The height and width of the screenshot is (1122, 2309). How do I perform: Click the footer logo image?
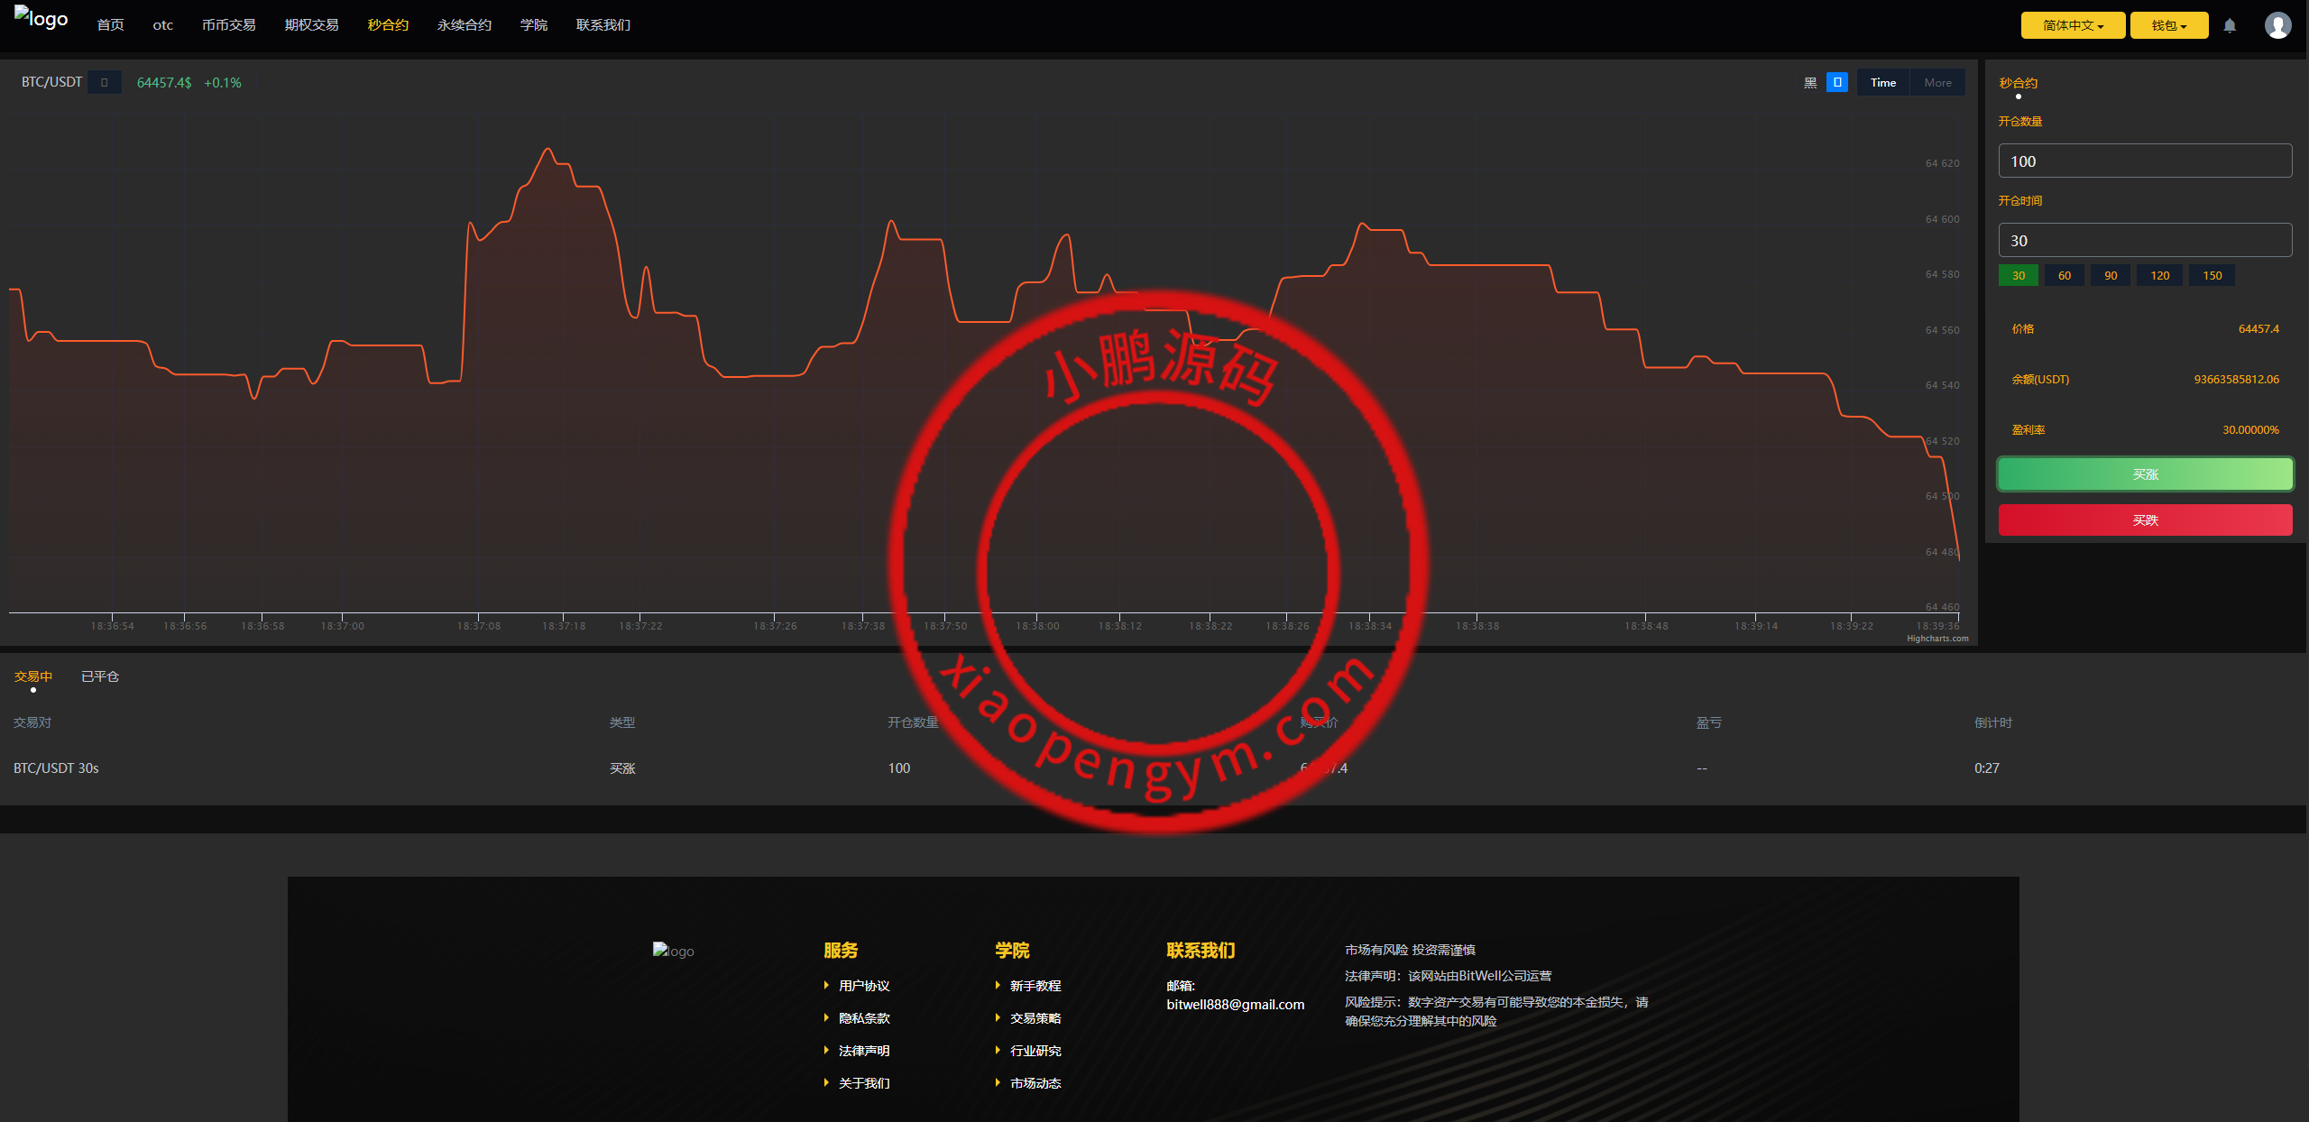click(674, 951)
